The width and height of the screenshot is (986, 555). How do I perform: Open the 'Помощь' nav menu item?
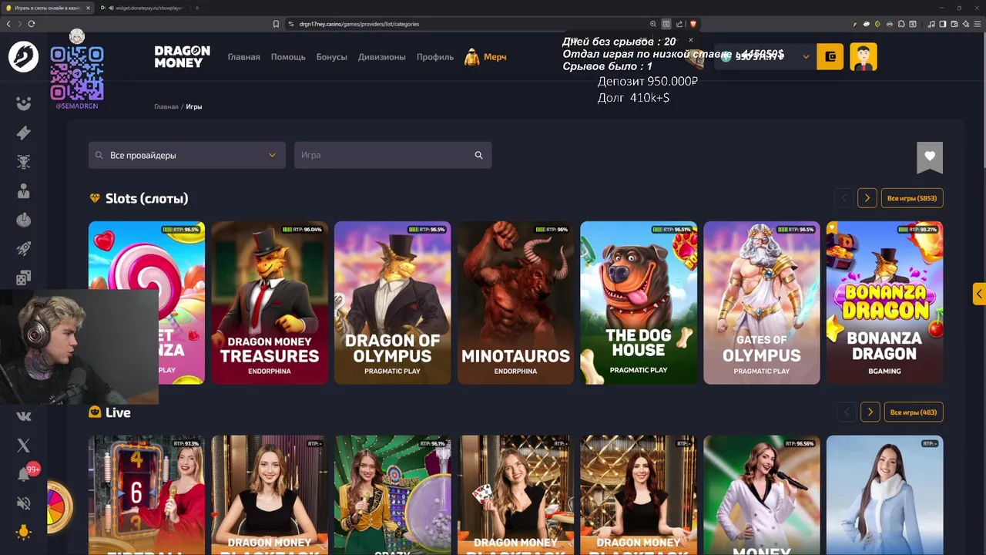[288, 57]
